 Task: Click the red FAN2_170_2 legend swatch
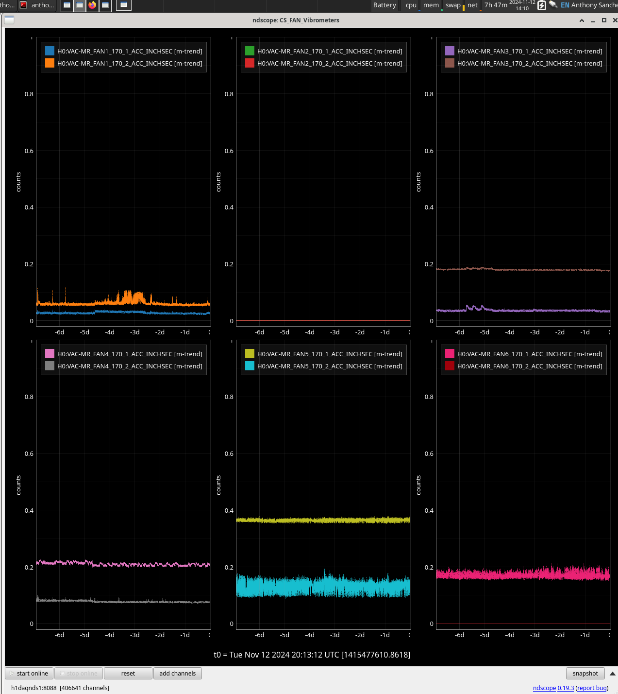250,63
